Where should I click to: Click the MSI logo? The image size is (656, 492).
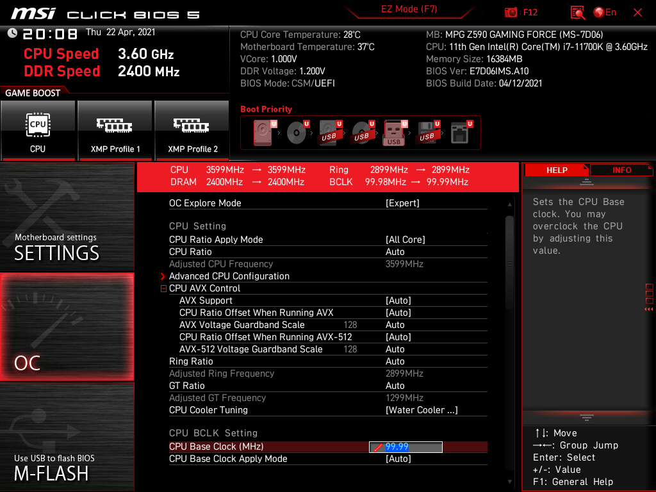pyautogui.click(x=33, y=14)
